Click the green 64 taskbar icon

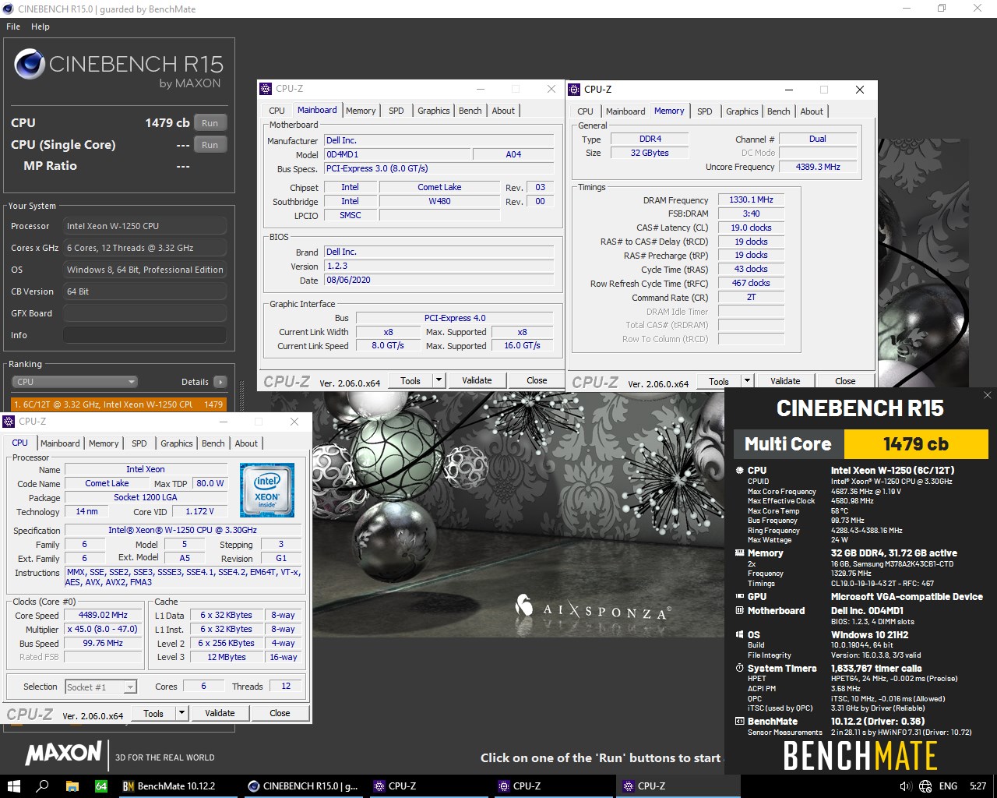point(101,786)
